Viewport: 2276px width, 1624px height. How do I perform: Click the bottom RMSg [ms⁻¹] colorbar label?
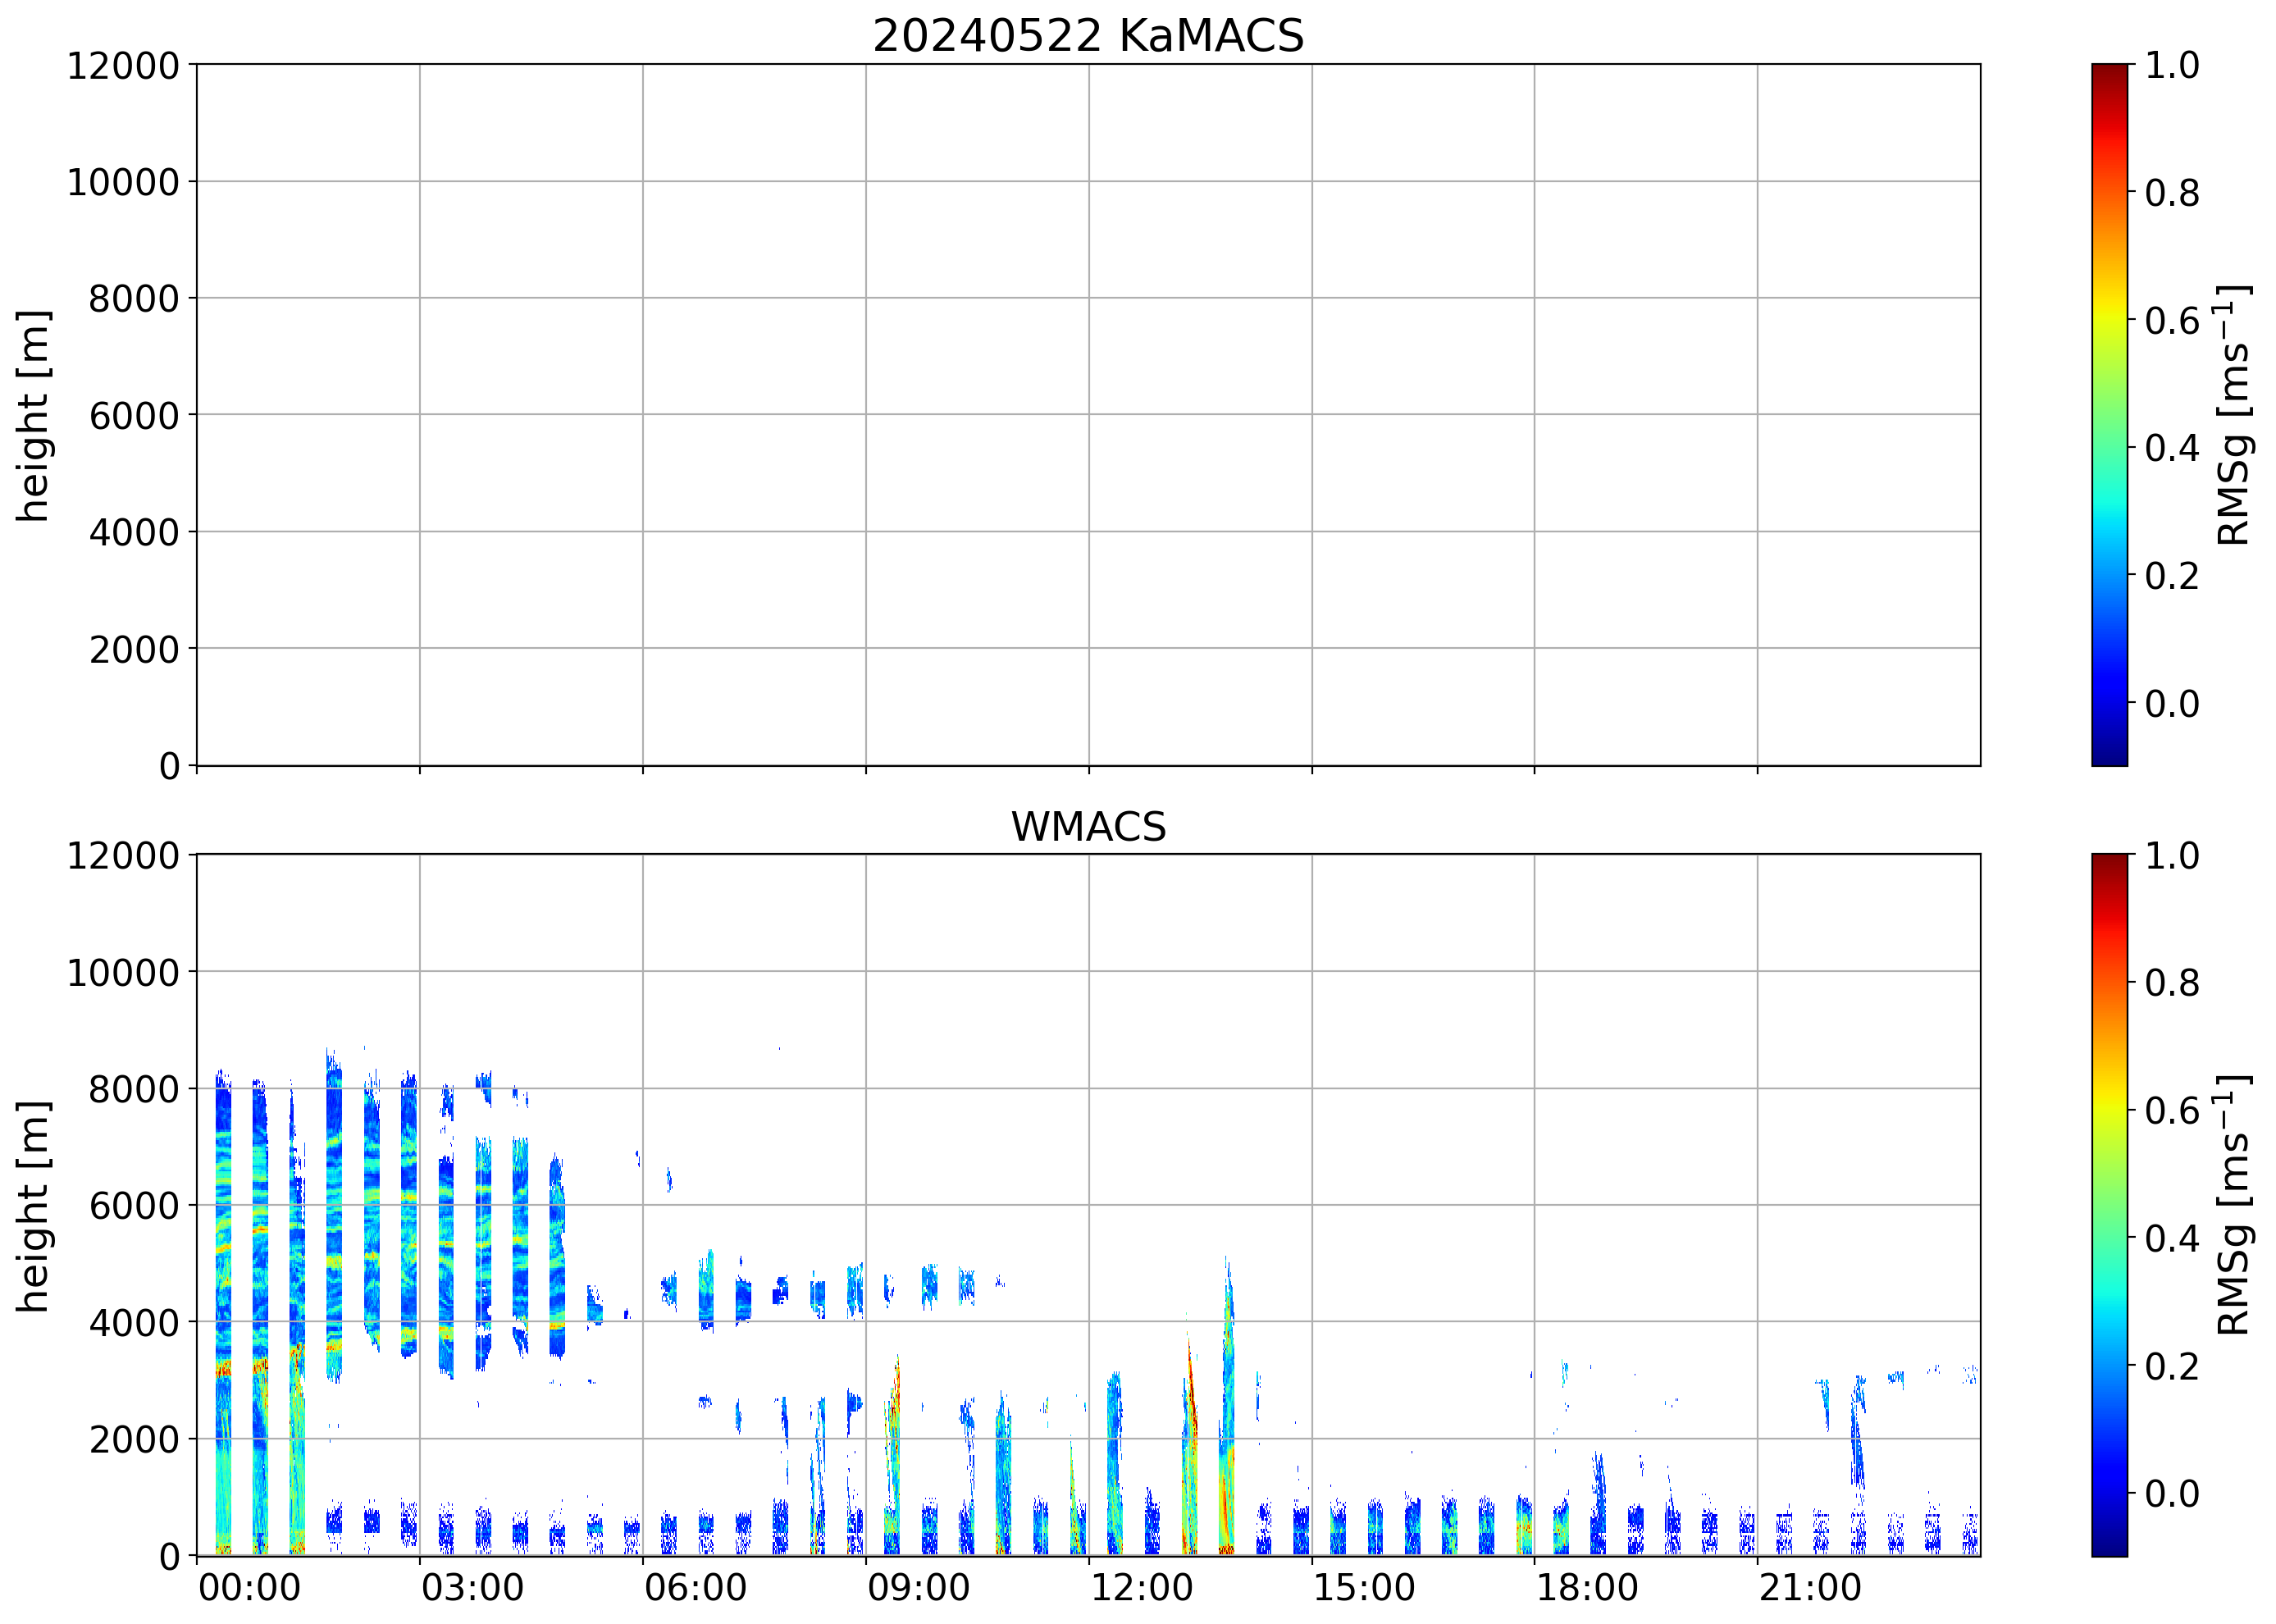pos(2234,1205)
